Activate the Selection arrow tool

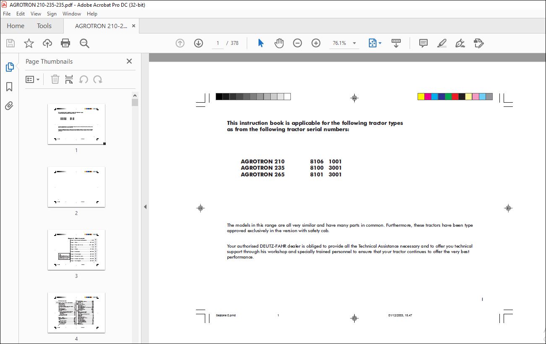click(261, 43)
